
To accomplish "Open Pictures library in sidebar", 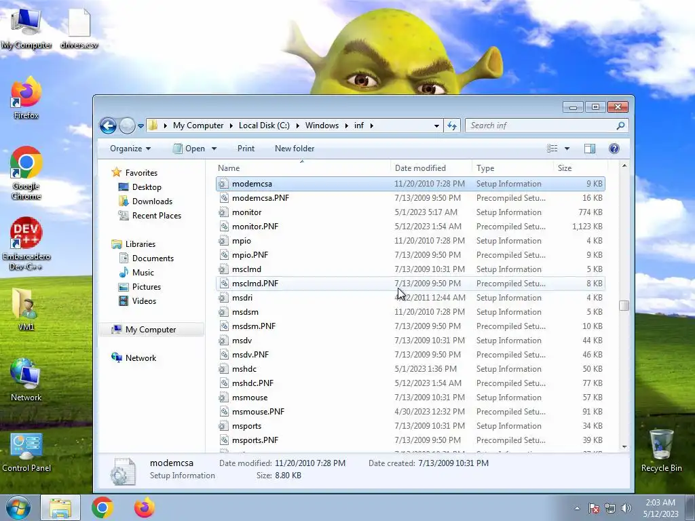I will [x=140, y=287].
